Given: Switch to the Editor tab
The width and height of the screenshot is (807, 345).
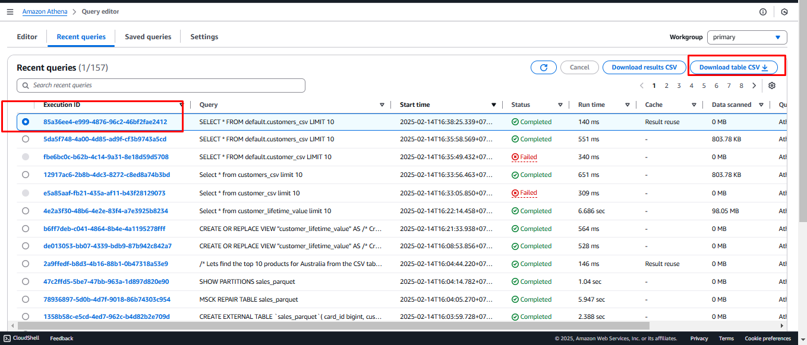Looking at the screenshot, I should [x=27, y=37].
